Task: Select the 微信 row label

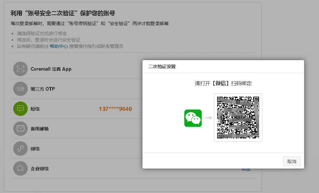Action: [35, 149]
